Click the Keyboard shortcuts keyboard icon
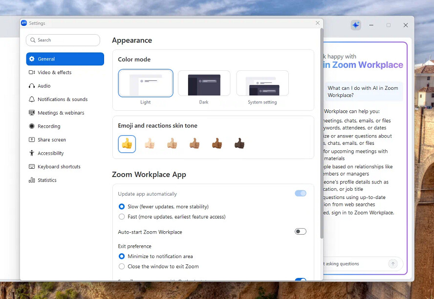Image resolution: width=434 pixels, height=299 pixels. (x=32, y=167)
